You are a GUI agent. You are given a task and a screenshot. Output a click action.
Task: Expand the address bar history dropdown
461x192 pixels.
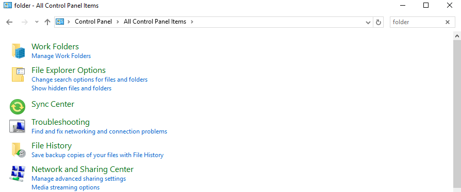pyautogui.click(x=368, y=22)
